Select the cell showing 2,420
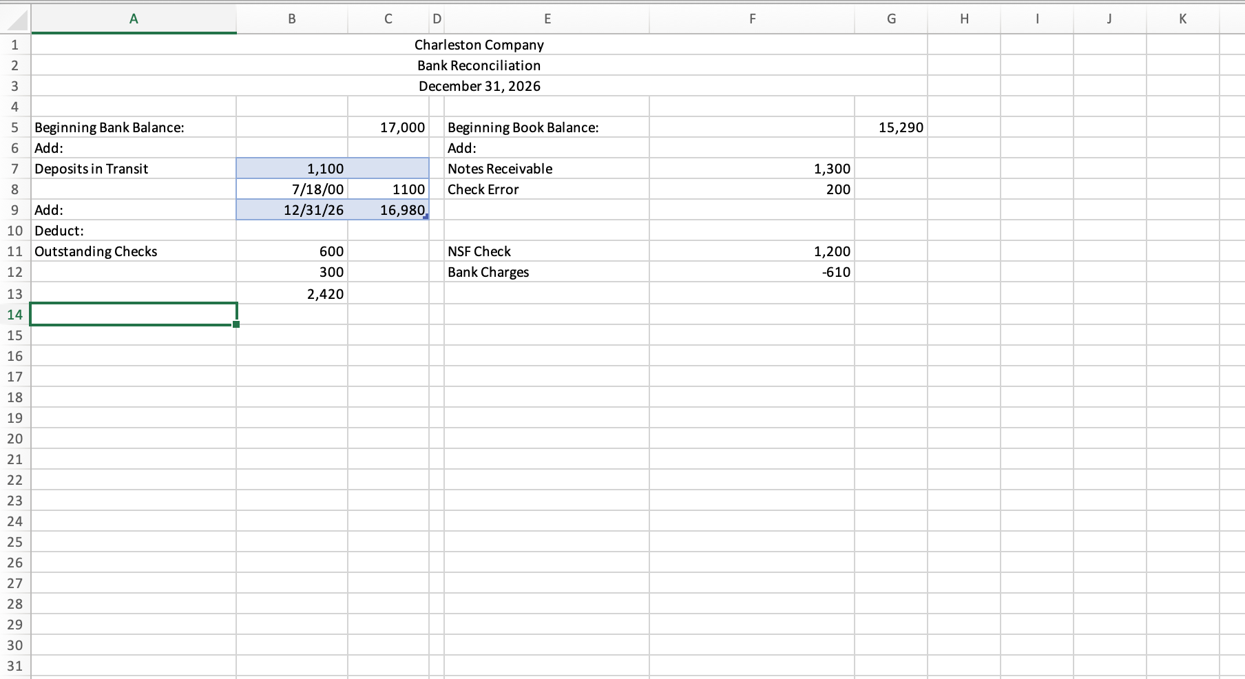This screenshot has height=679, width=1245. pos(292,294)
